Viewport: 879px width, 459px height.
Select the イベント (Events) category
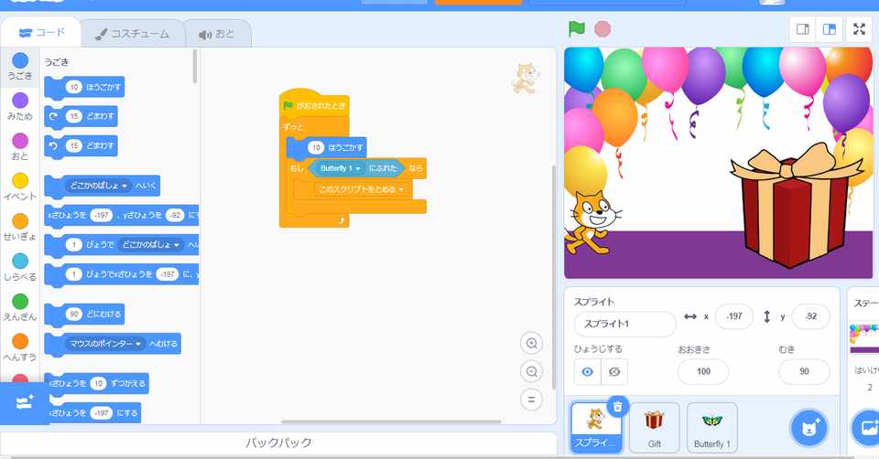(20, 187)
